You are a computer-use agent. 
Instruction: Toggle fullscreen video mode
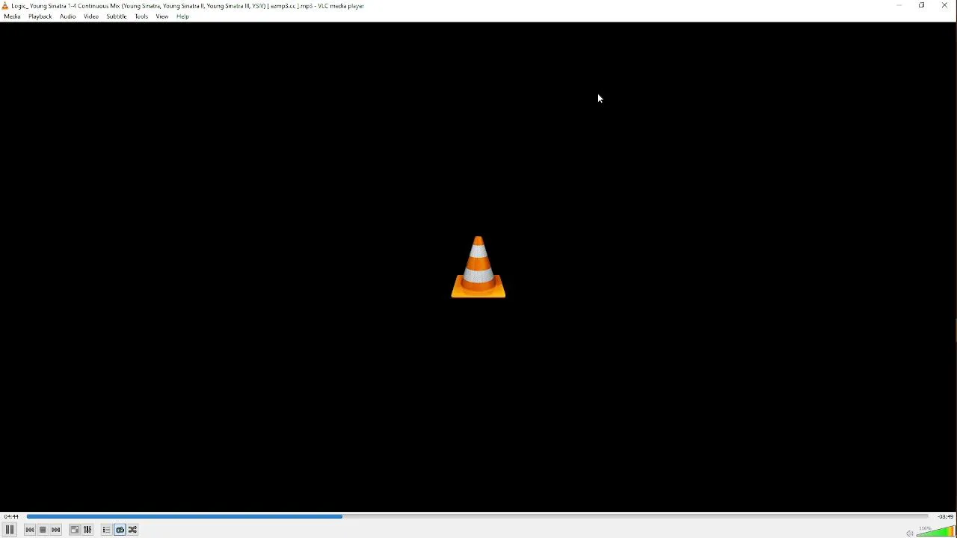[75, 531]
